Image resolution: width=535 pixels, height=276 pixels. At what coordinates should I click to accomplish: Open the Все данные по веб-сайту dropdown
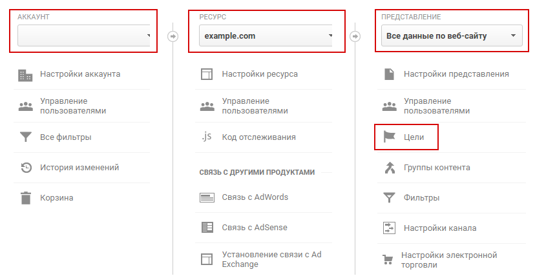(452, 35)
